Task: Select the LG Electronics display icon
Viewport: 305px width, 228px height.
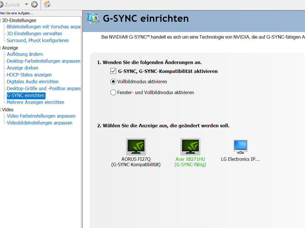Action: (240, 147)
